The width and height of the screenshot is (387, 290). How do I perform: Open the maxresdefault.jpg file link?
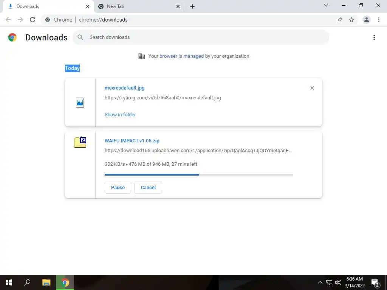click(124, 88)
